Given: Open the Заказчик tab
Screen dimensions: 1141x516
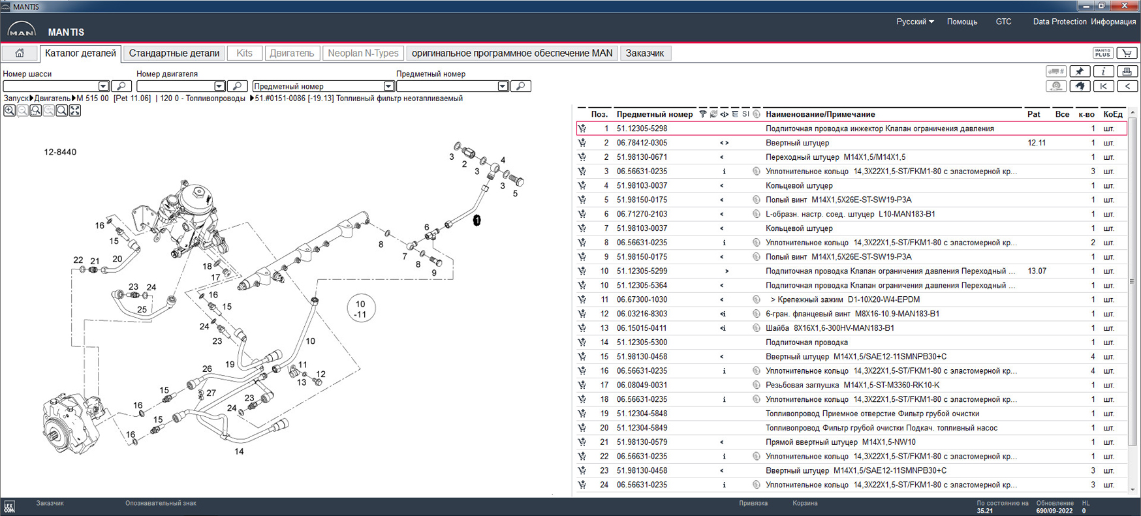Looking at the screenshot, I should [644, 53].
